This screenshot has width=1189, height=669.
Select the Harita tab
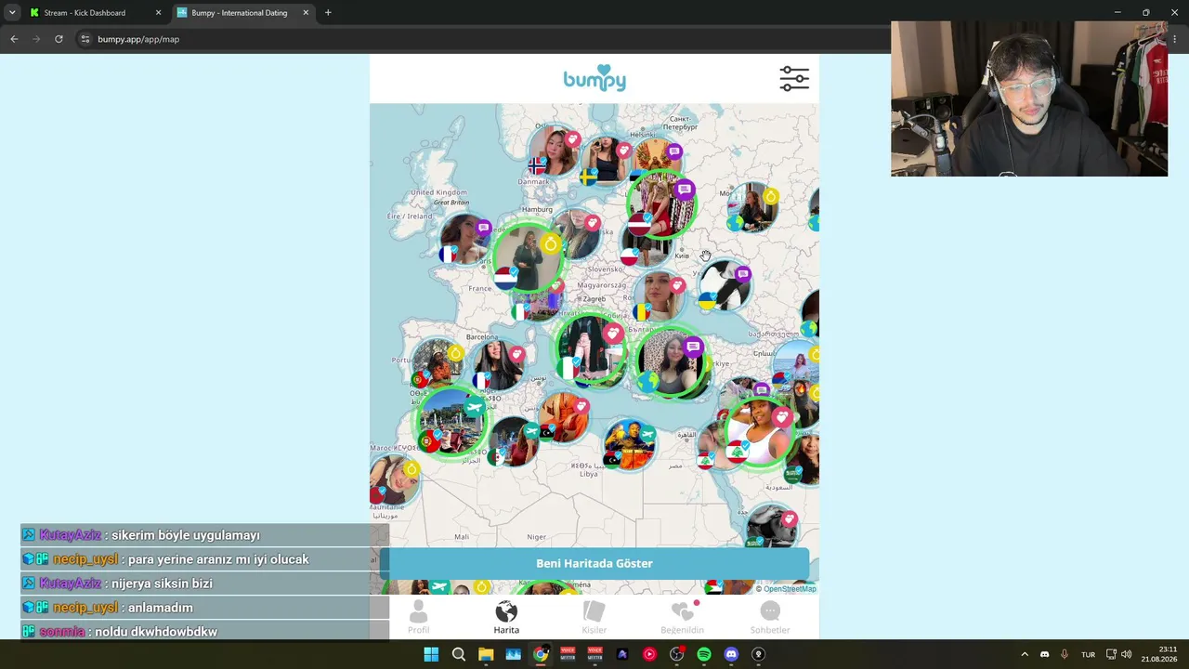coord(506,617)
